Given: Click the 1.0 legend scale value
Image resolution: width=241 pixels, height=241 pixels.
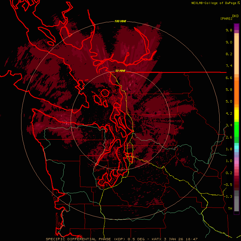Looking at the screenshot, I should pos(229,161).
